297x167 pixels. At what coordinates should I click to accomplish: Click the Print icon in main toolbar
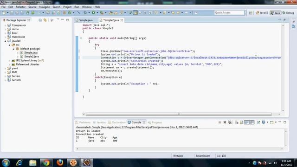(22, 13)
